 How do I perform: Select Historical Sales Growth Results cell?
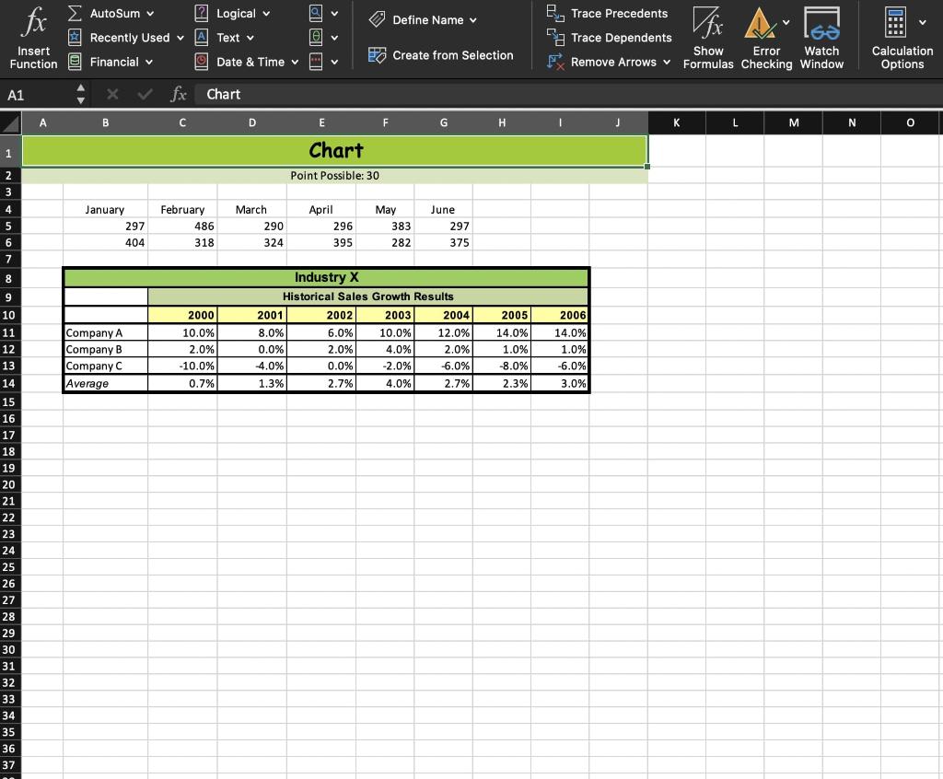(368, 296)
